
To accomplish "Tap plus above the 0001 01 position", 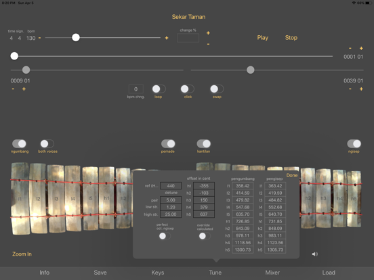I will (361, 48).
